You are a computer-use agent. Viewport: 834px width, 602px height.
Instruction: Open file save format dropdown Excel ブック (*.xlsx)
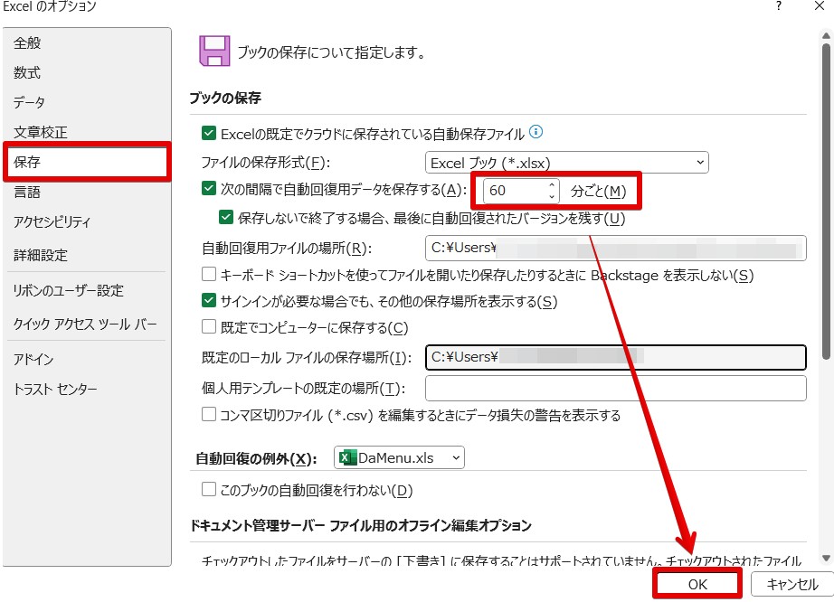tap(567, 163)
